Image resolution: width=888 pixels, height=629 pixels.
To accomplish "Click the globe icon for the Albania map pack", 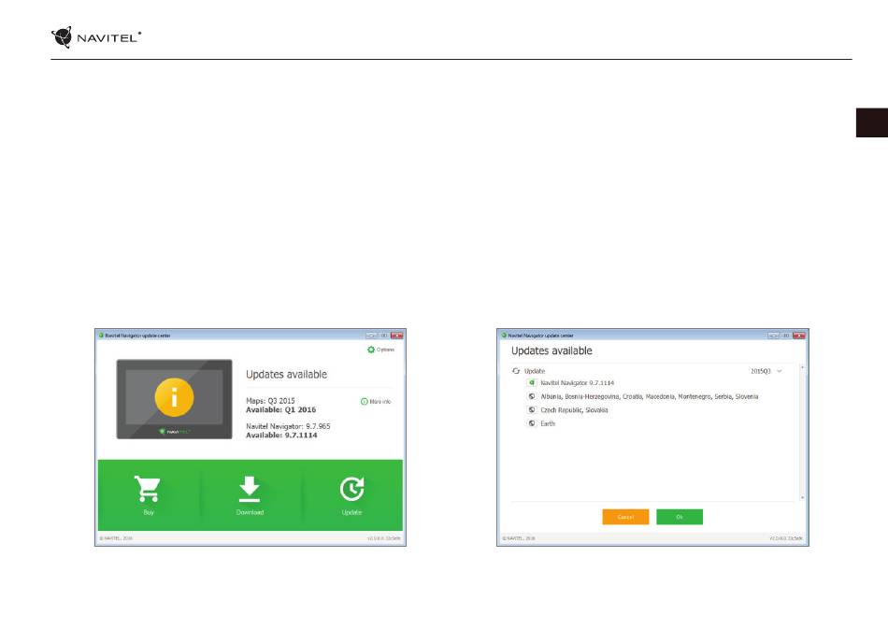I will [532, 396].
